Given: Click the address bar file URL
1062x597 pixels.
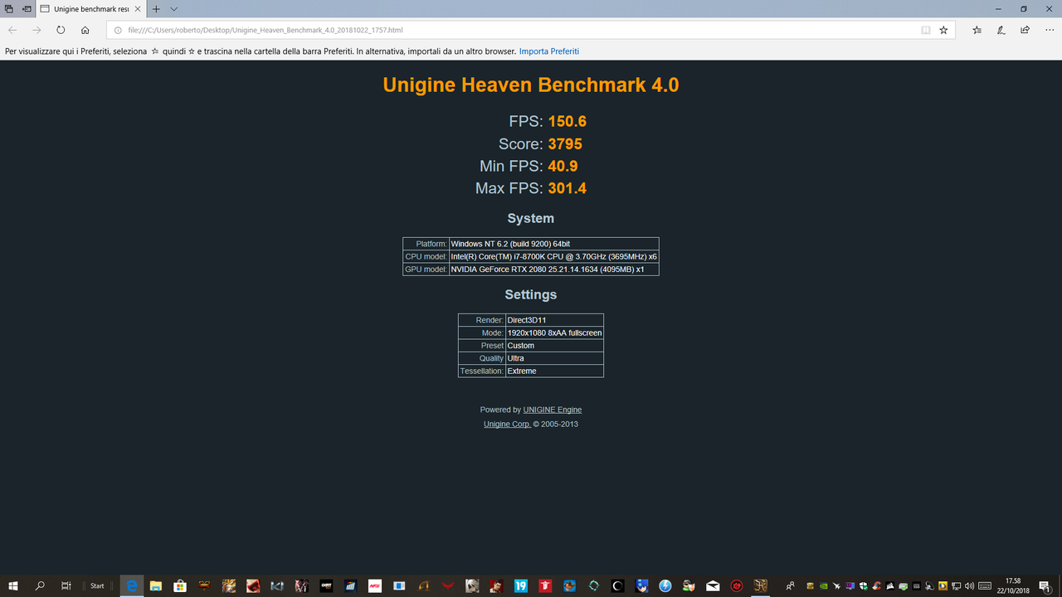Looking at the screenshot, I should click(265, 30).
